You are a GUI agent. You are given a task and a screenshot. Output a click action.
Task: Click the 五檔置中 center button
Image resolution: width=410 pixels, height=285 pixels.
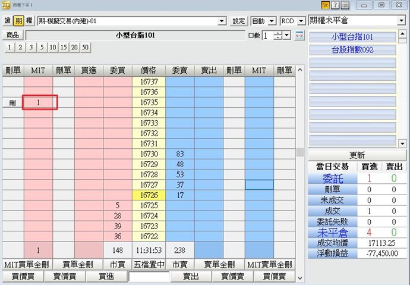click(151, 264)
